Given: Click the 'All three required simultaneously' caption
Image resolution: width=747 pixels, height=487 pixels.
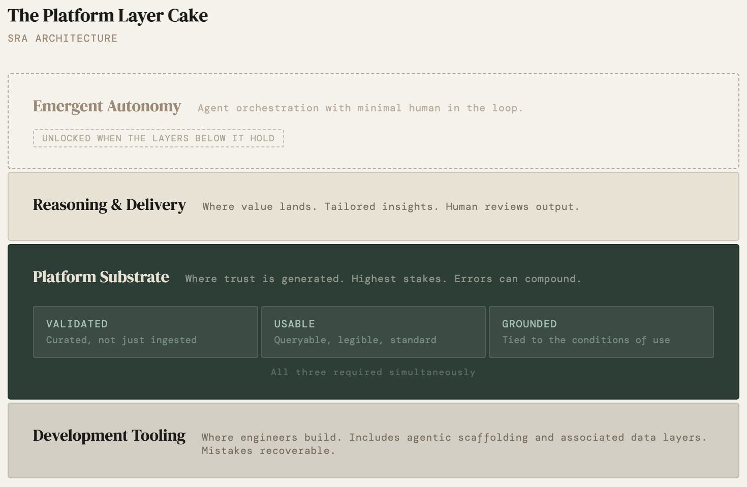Looking at the screenshot, I should tap(373, 373).
